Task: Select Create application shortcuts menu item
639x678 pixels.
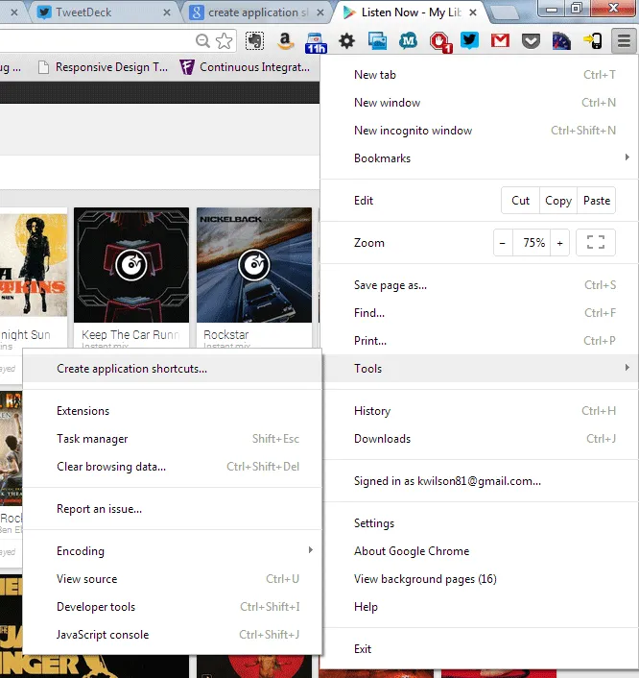Action: click(131, 369)
